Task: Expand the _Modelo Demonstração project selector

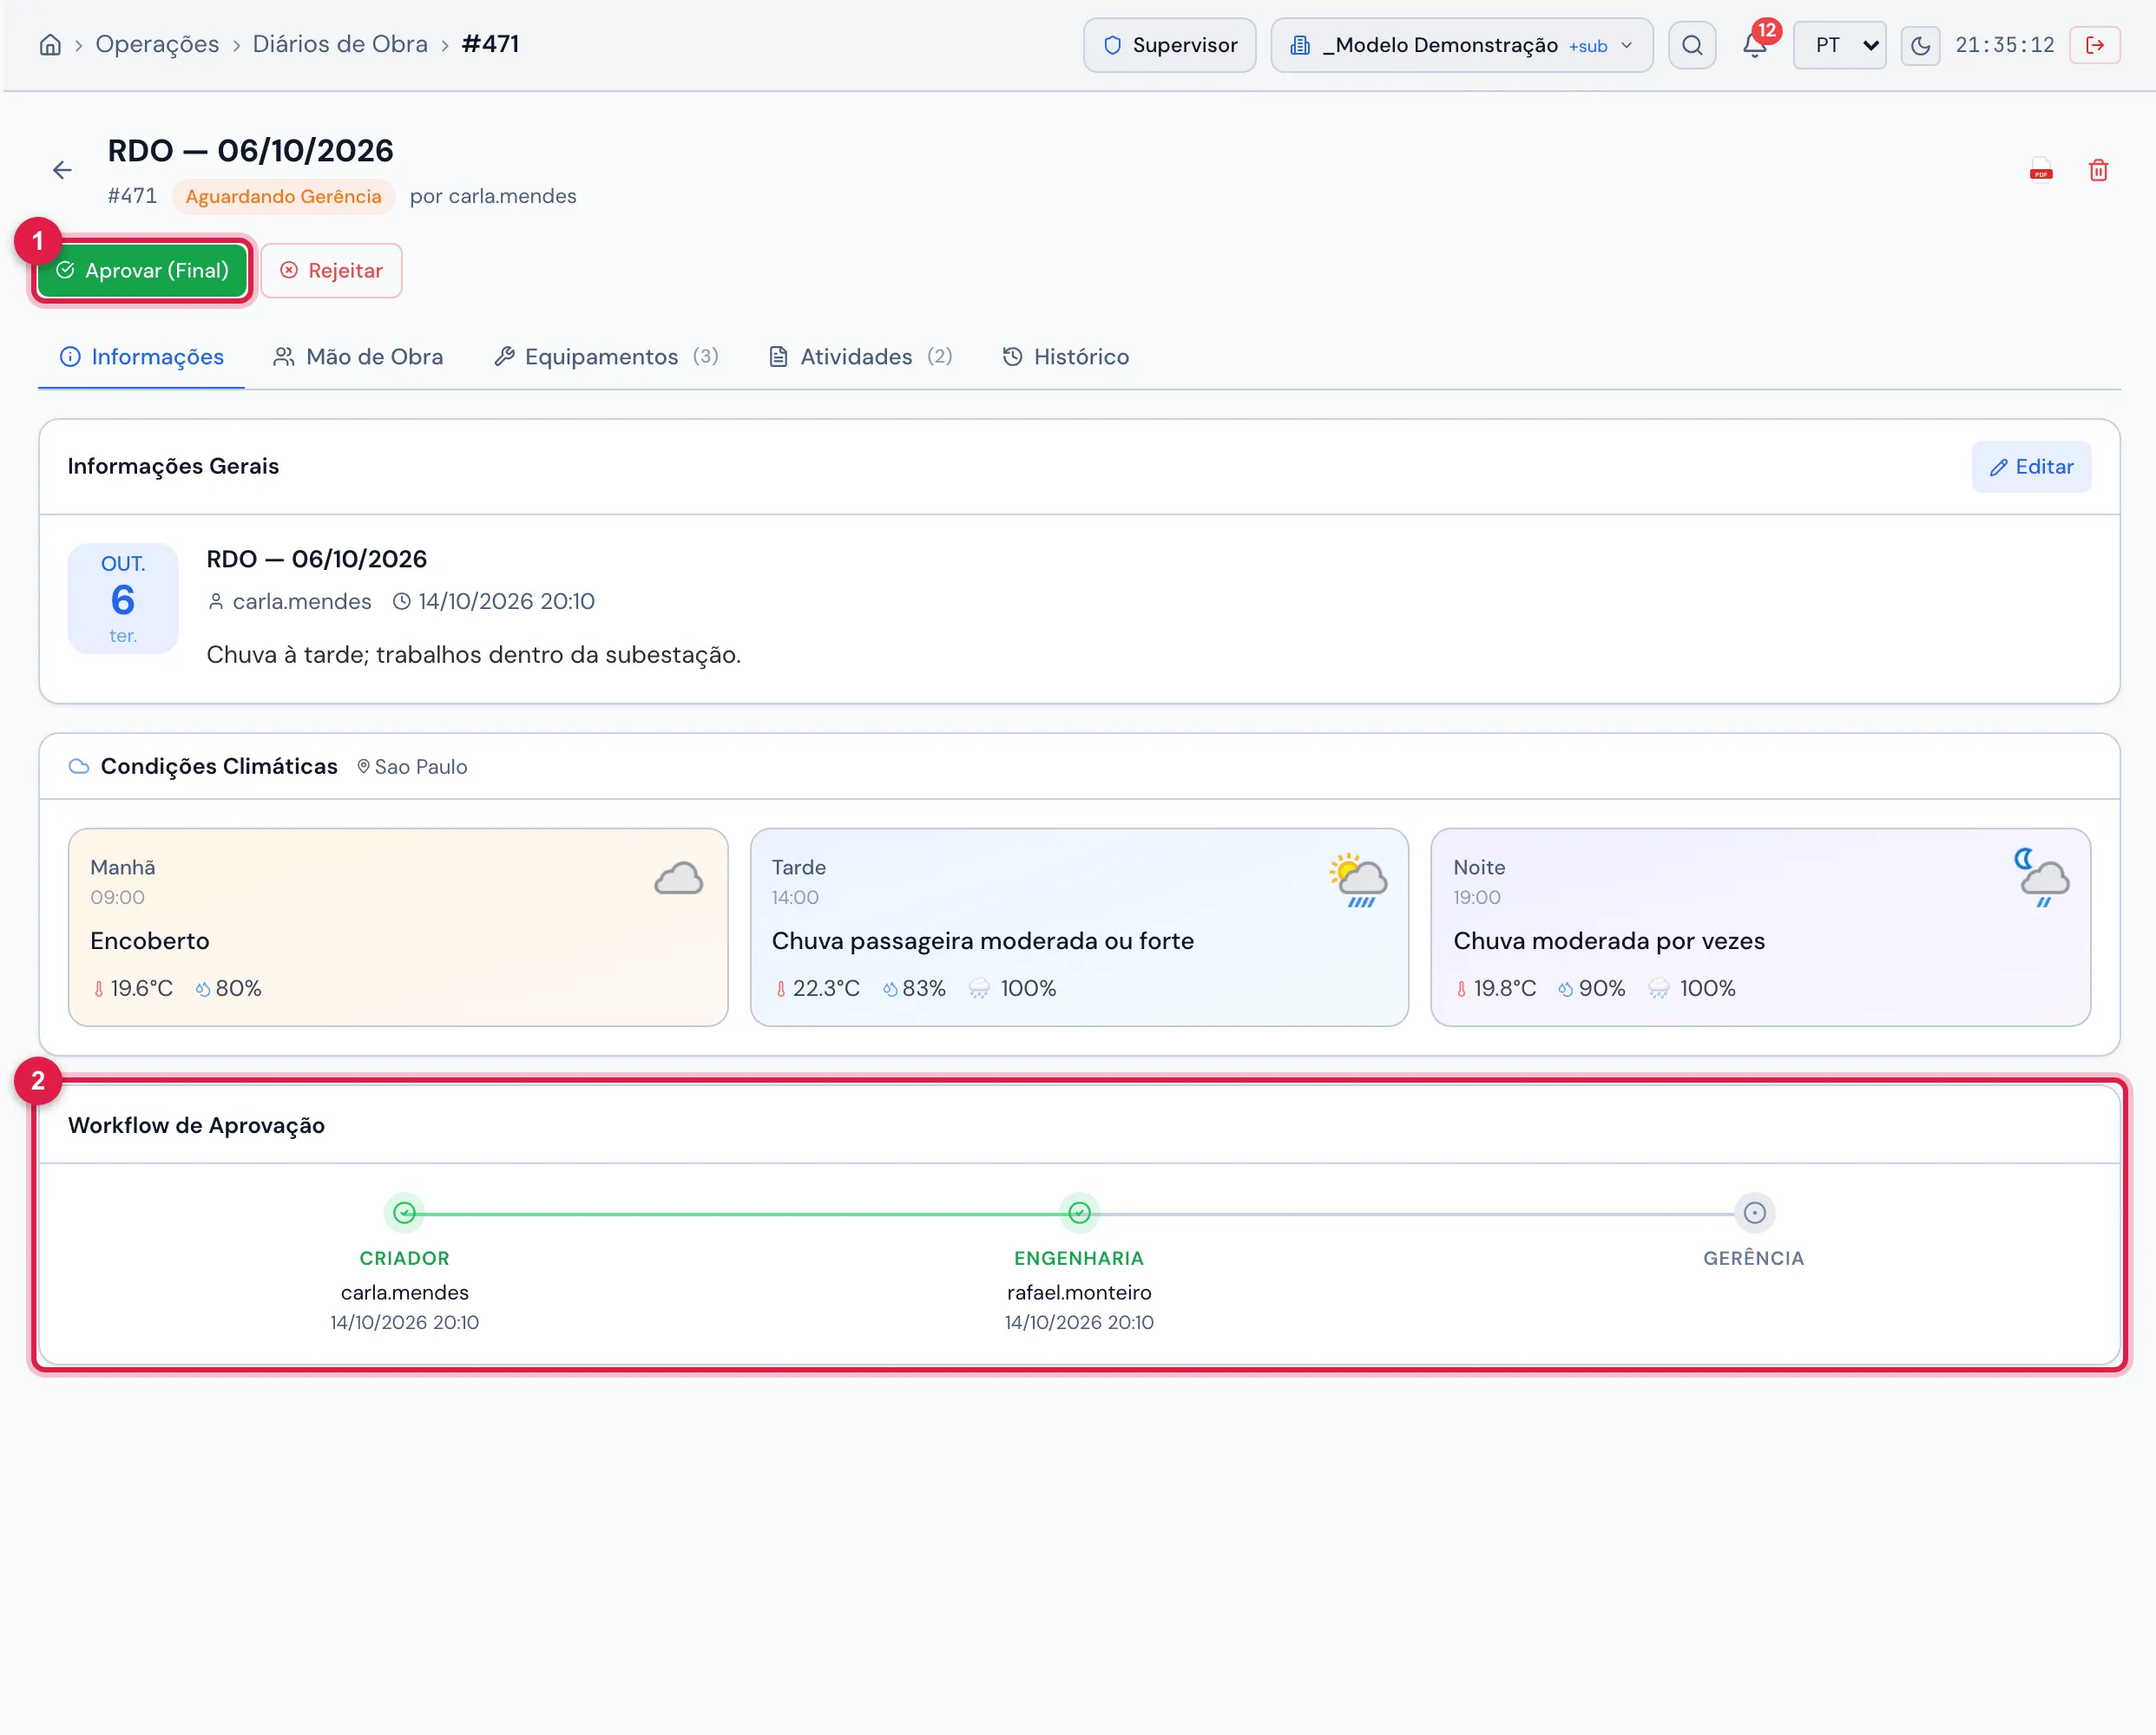Action: tap(1461, 45)
